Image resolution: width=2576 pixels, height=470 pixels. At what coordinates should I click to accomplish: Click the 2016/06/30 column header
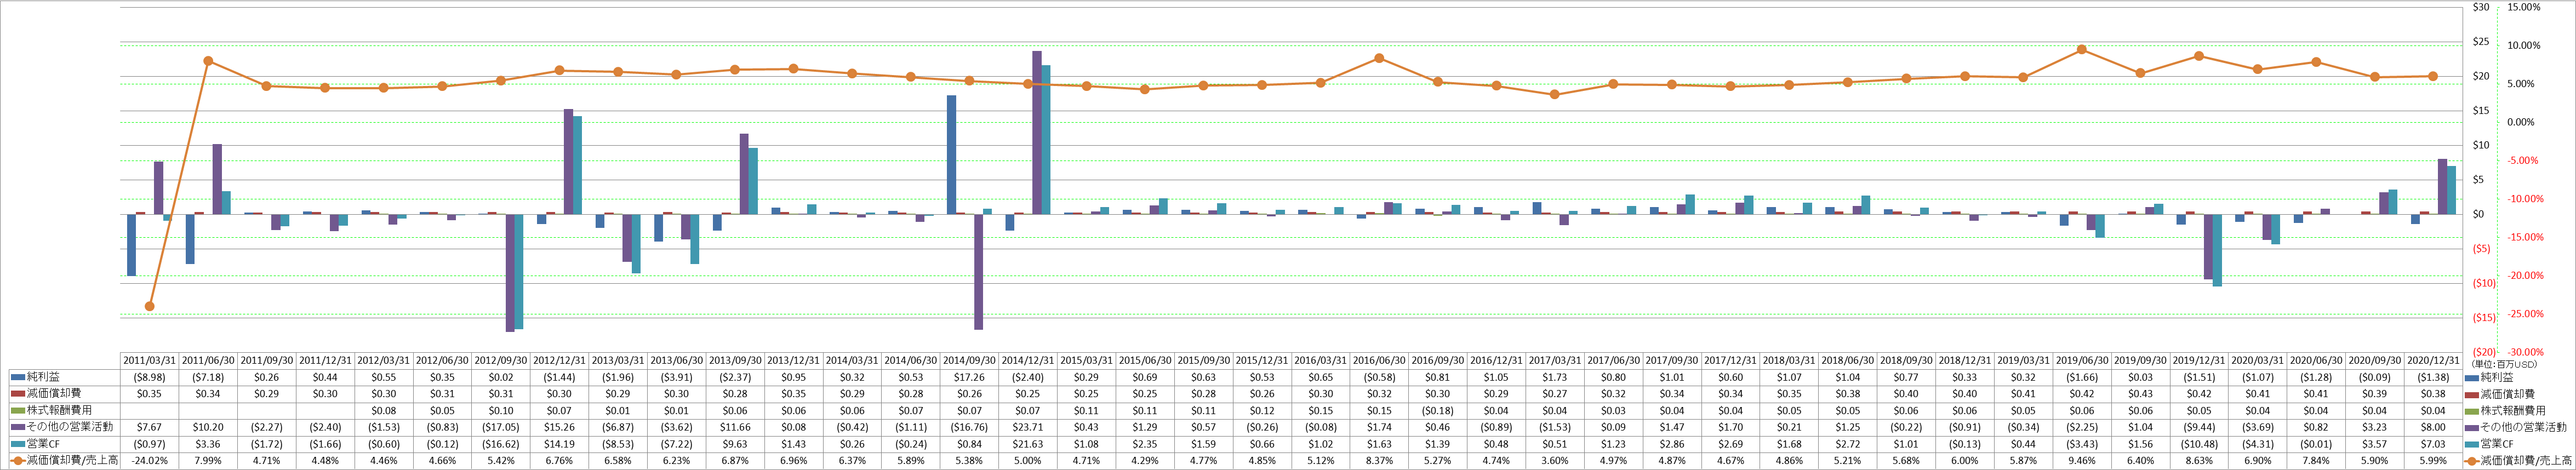(x=1379, y=360)
